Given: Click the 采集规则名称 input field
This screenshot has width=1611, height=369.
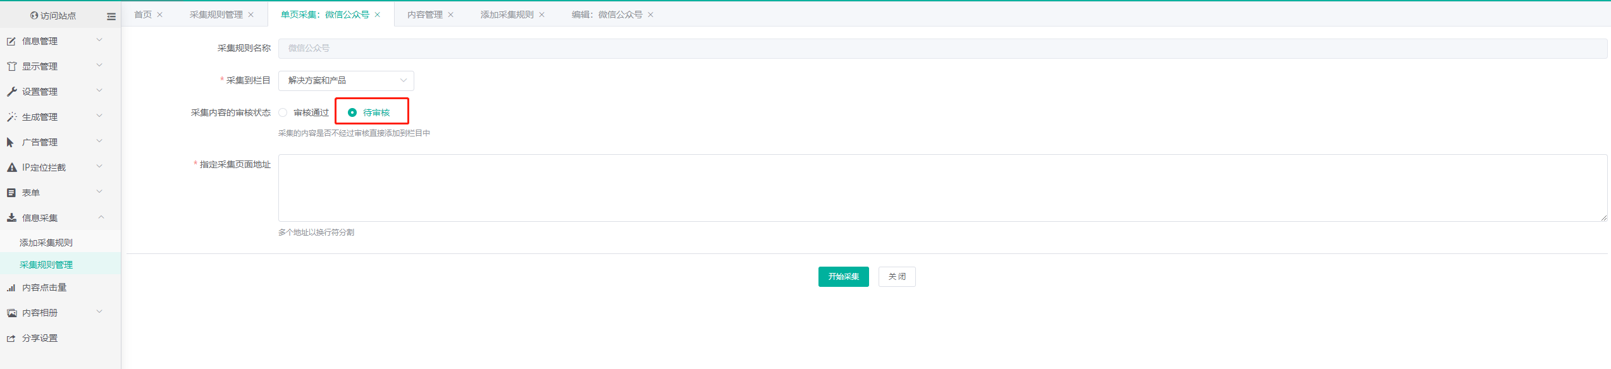Looking at the screenshot, I should [x=942, y=49].
